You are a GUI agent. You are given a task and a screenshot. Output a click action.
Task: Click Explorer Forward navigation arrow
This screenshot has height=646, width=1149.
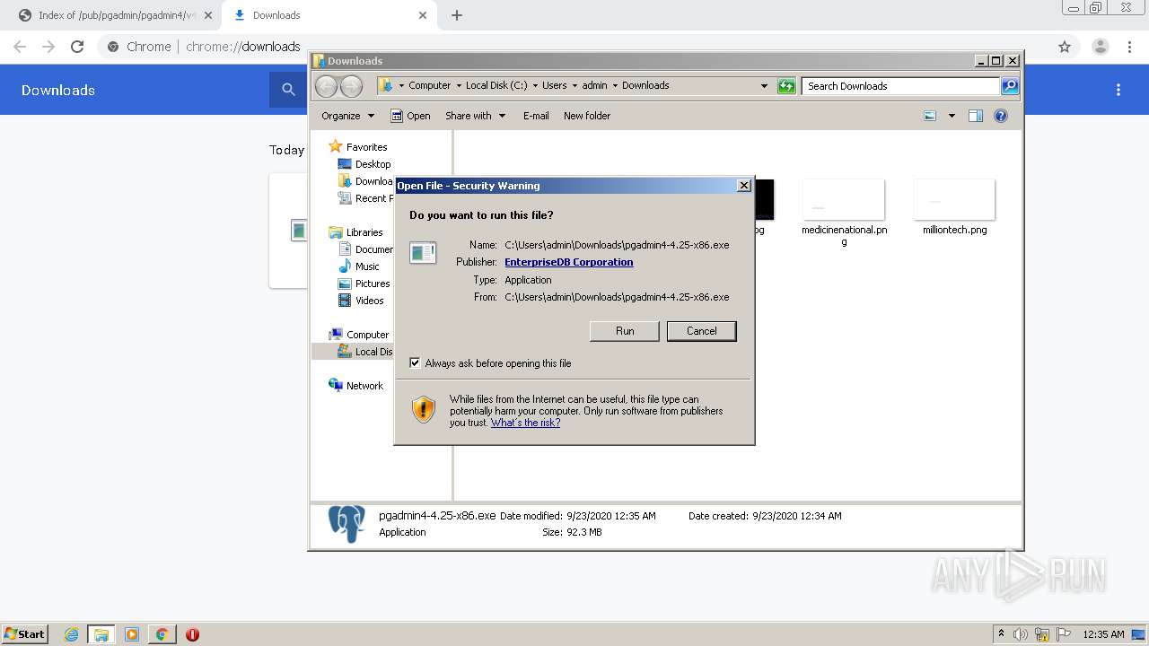pos(351,86)
